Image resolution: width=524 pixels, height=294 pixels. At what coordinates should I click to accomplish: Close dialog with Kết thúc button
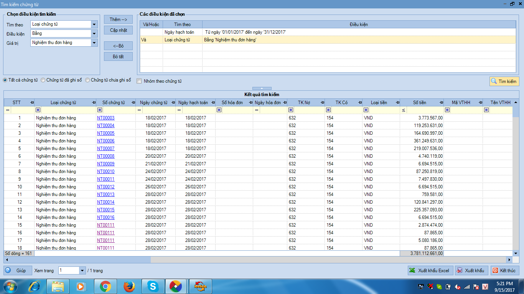click(505, 270)
